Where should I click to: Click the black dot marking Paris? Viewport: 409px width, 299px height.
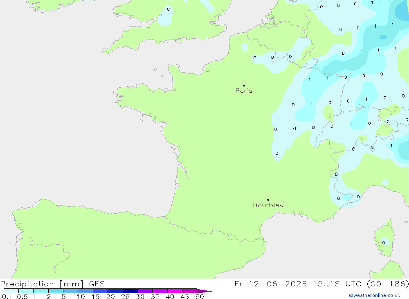click(x=244, y=85)
